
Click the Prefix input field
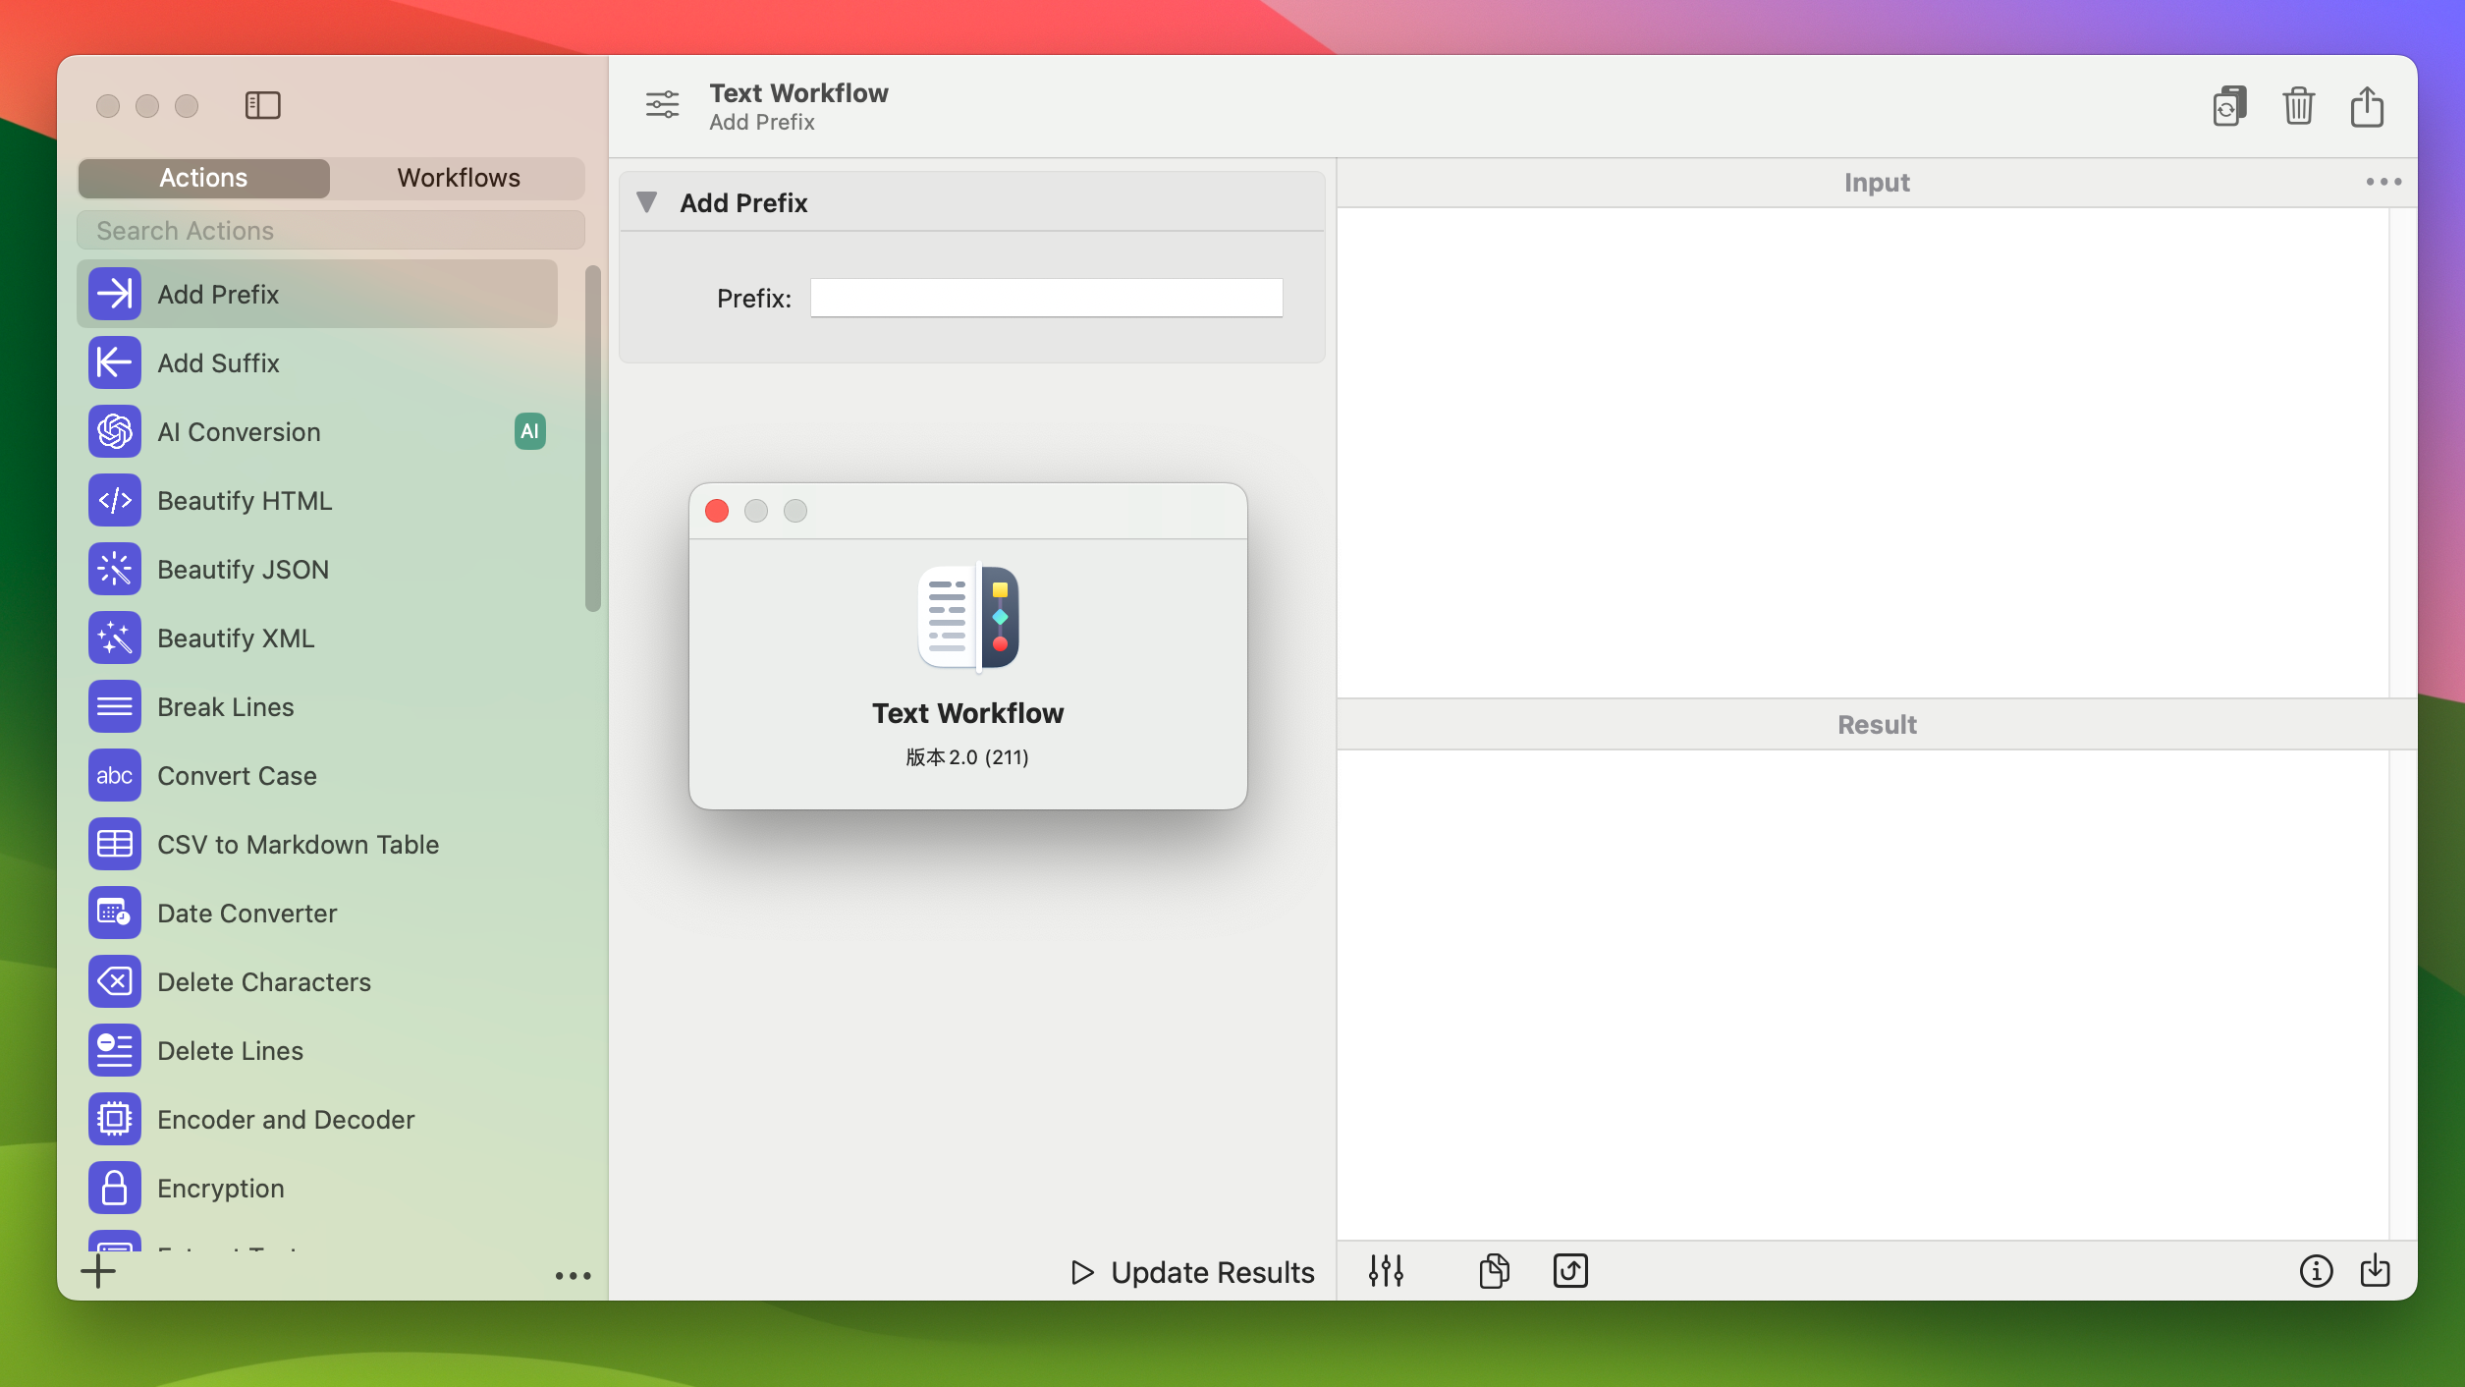pyautogui.click(x=1045, y=297)
